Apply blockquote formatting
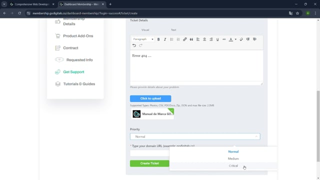This screenshot has width=320, height=180. click(191, 39)
